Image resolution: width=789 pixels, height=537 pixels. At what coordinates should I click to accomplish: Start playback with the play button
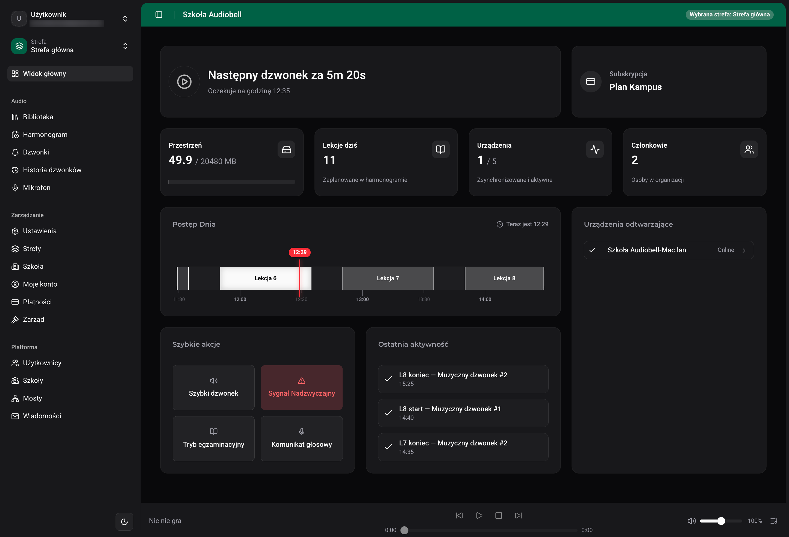479,516
